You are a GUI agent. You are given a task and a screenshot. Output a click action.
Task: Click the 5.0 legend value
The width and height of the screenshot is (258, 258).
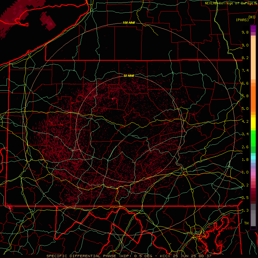coord(245,109)
